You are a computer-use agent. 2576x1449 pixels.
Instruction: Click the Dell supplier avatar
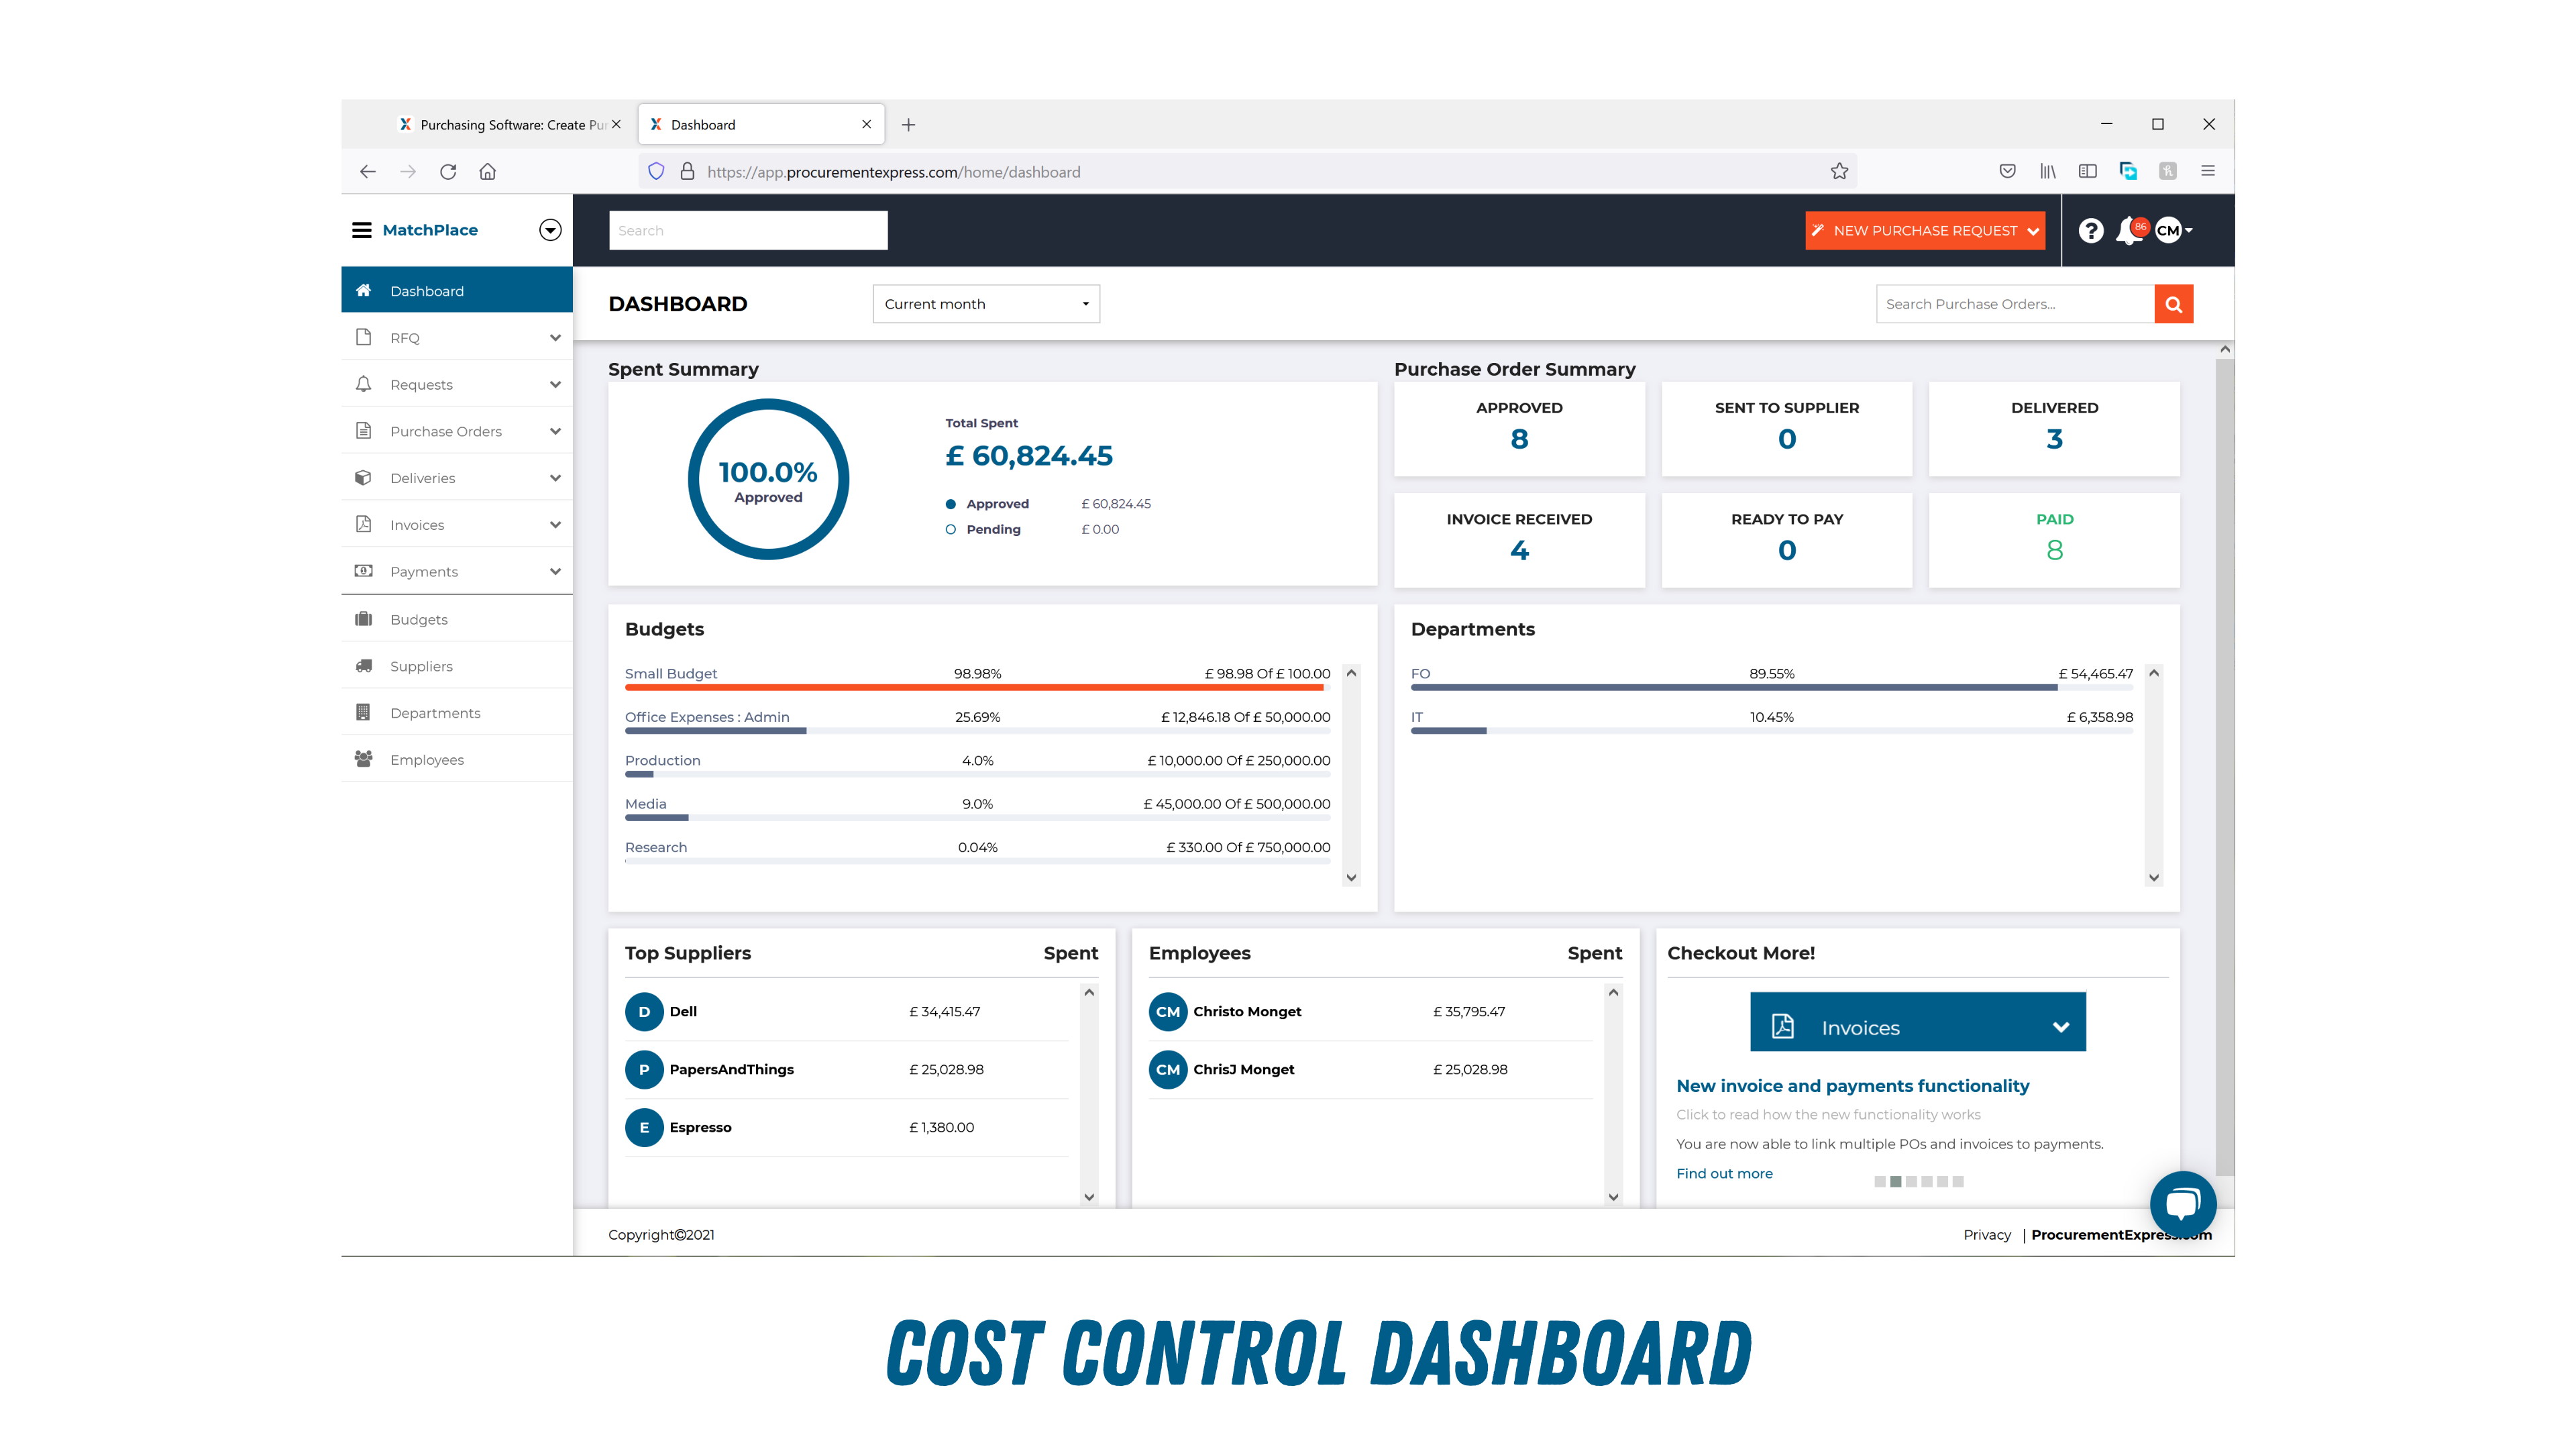coord(644,1012)
